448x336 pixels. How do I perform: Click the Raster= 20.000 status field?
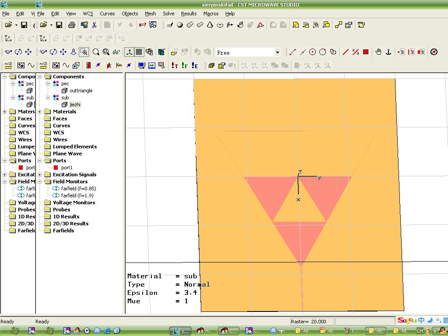[x=312, y=322]
